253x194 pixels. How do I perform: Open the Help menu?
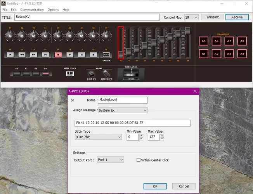(66, 10)
